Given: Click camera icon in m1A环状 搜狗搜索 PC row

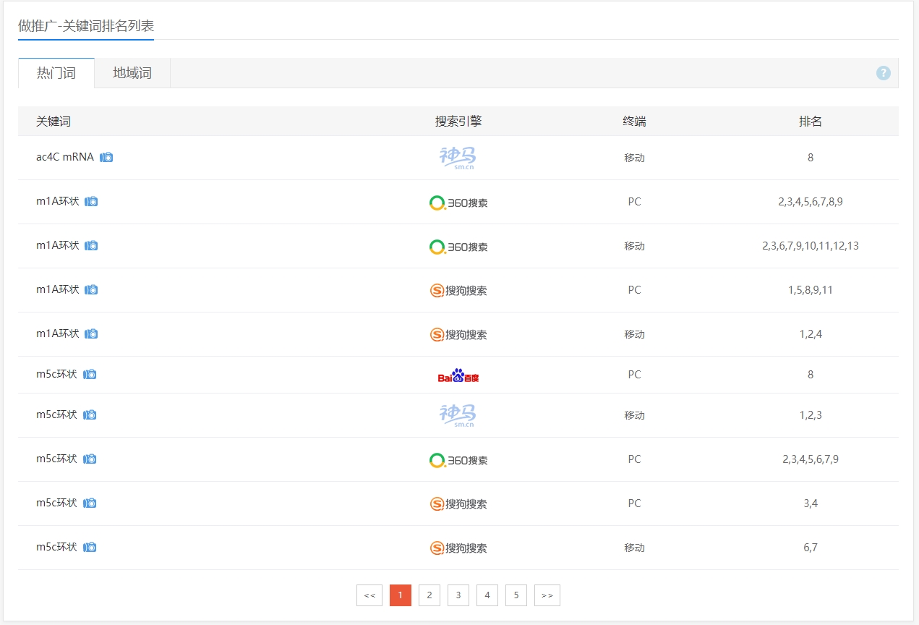Looking at the screenshot, I should [x=91, y=290].
